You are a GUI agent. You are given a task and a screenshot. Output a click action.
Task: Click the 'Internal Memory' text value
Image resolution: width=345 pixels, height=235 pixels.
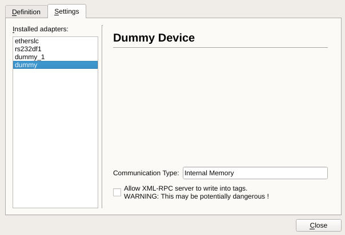pos(209,173)
